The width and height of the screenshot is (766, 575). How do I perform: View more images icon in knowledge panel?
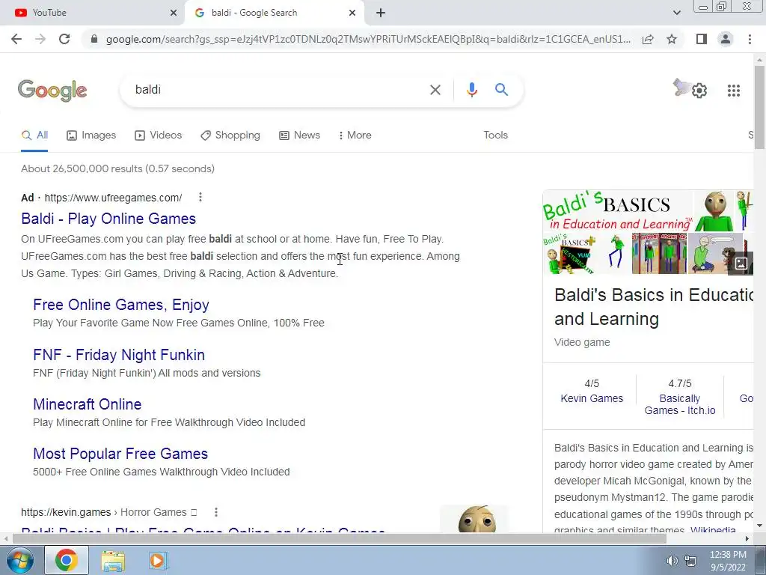(741, 263)
